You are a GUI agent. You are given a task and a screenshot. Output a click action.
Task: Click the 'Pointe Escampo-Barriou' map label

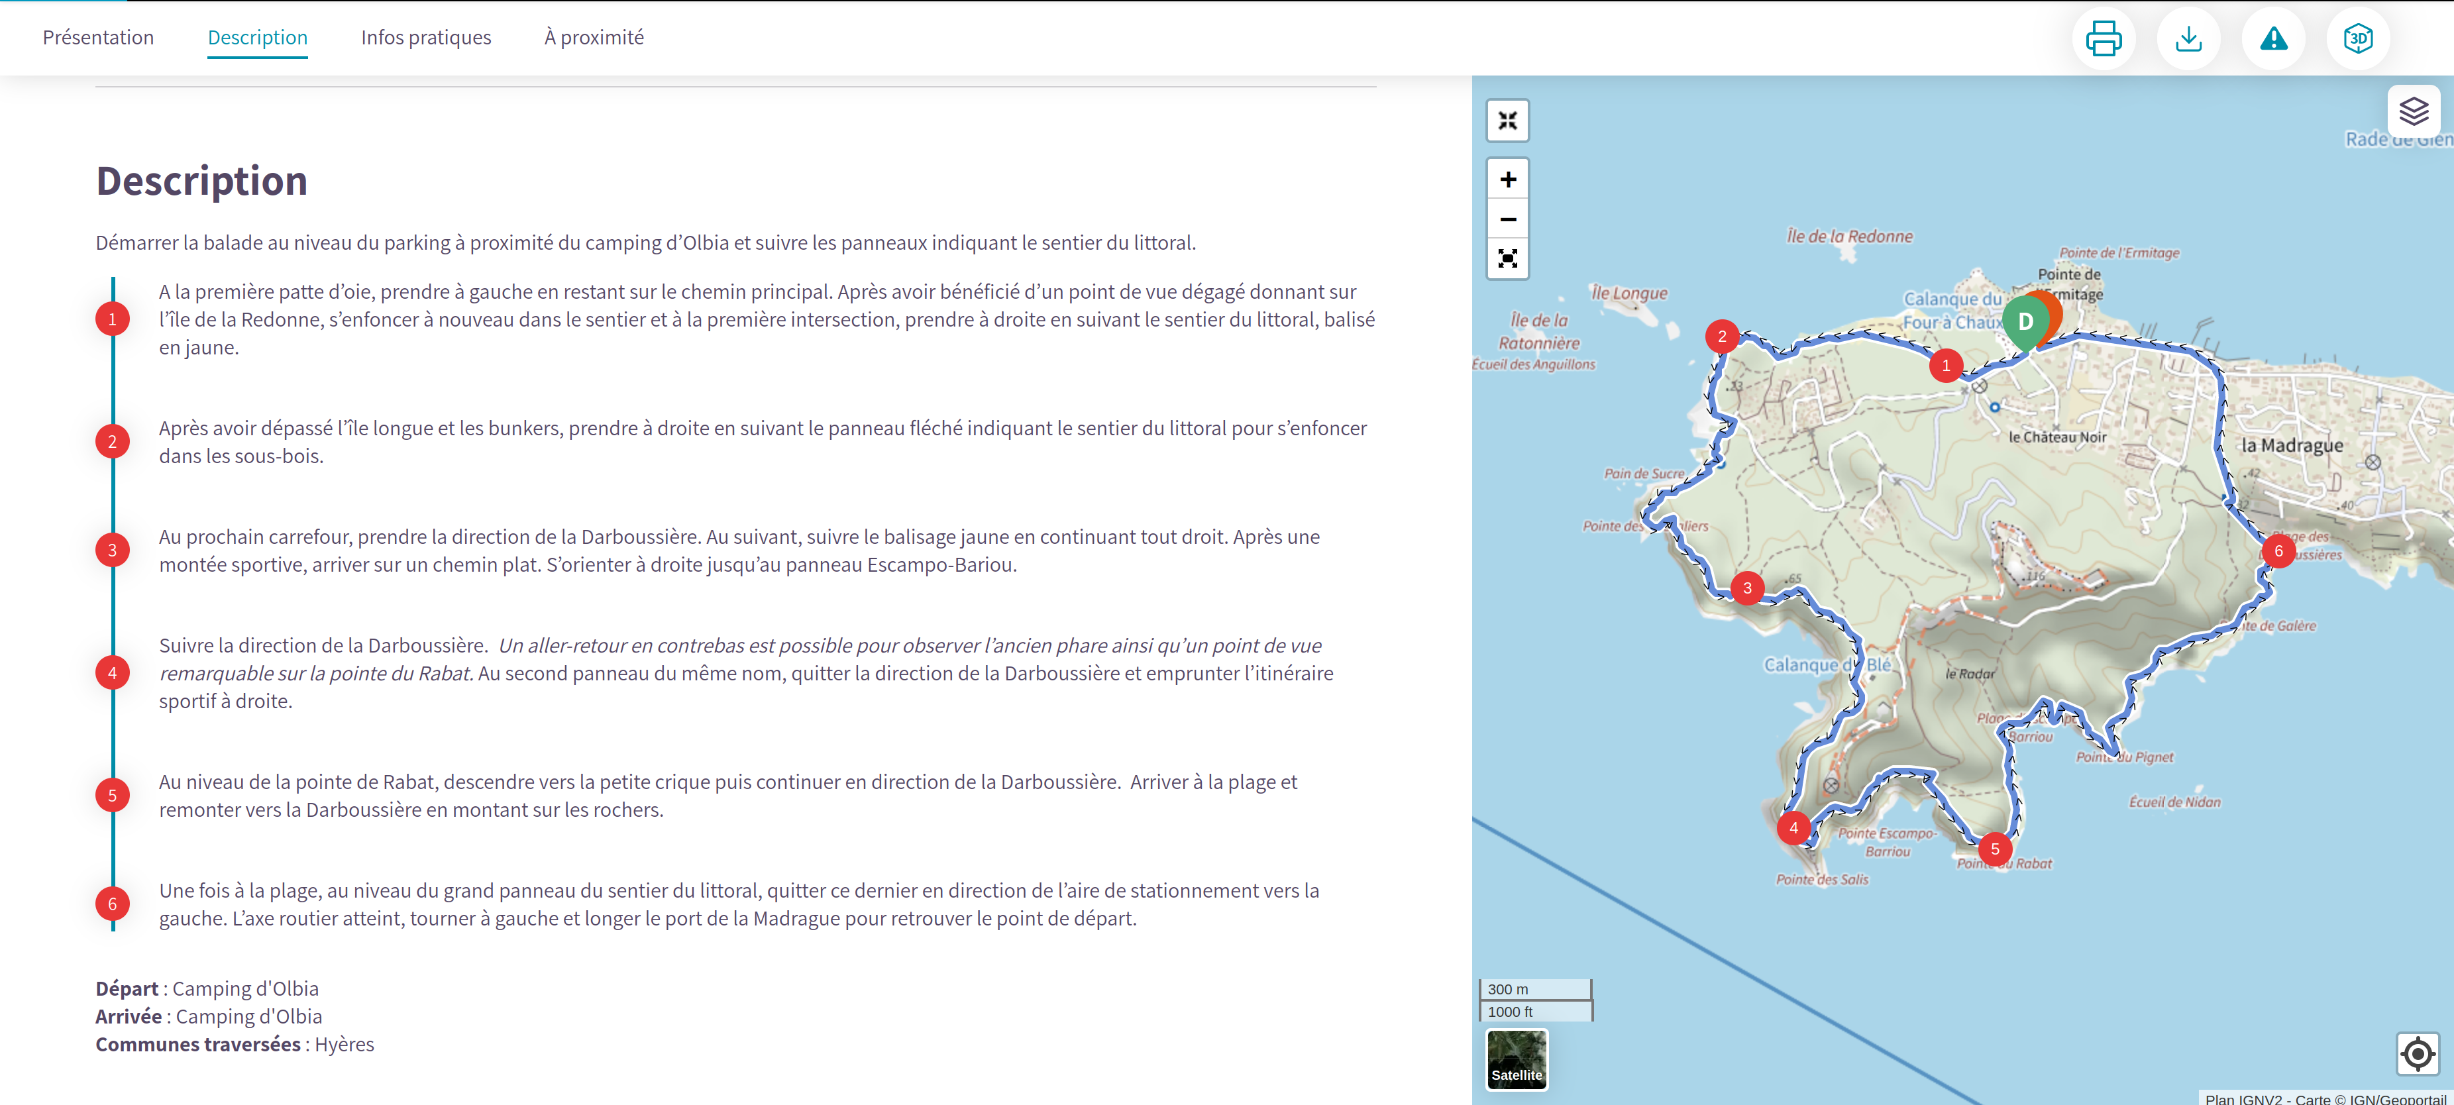tap(1887, 842)
